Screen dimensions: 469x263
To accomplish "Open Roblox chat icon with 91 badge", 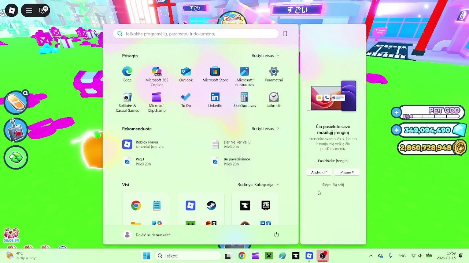I will coord(43,10).
